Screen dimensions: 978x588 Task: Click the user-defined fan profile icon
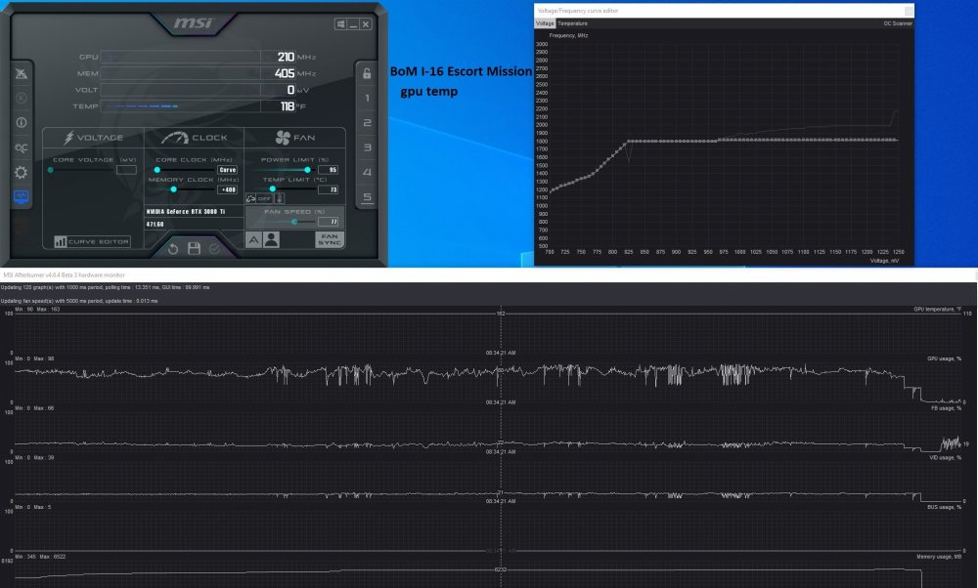pyautogui.click(x=271, y=239)
